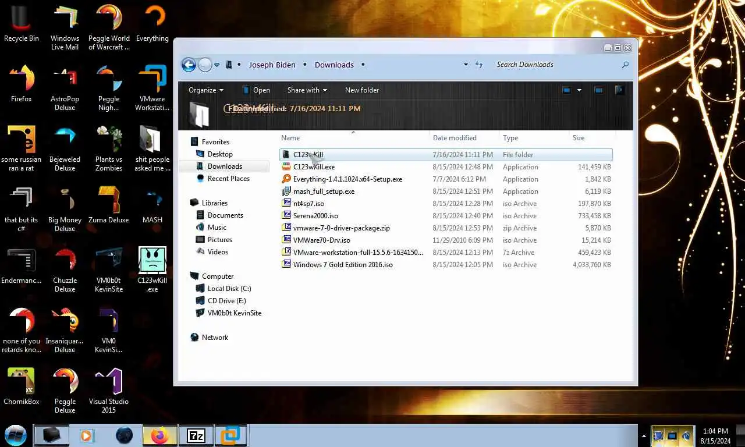Select the mash_full_setup.exe file
The width and height of the screenshot is (745, 447).
(x=446, y=191)
